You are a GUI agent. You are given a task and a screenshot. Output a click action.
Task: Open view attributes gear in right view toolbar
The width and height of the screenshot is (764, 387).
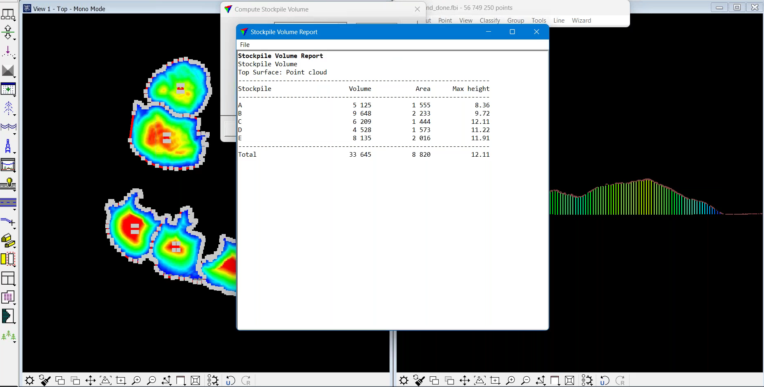click(x=404, y=380)
